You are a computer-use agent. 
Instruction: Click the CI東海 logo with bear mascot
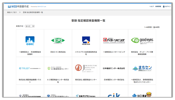(142, 94)
